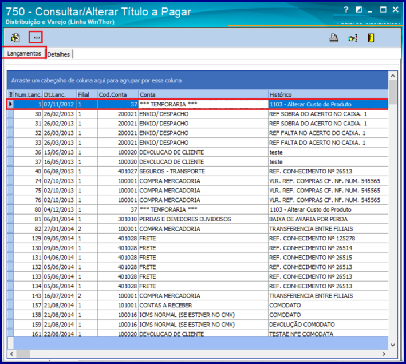Select row dated 04/12/2013
Viewport: 406px width, 364px height.
(x=198, y=209)
